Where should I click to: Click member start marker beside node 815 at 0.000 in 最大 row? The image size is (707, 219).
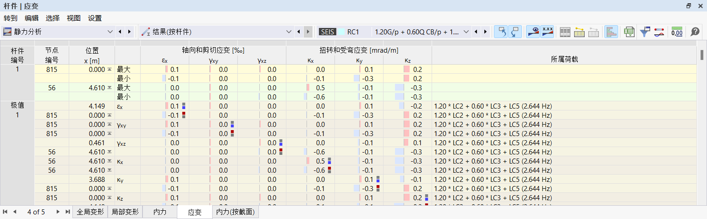[x=109, y=69]
